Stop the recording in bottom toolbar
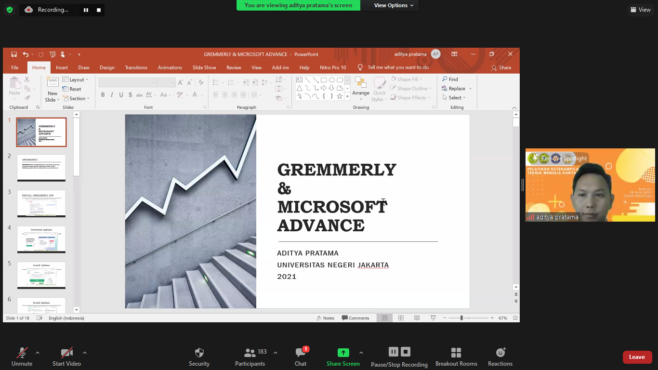 [x=406, y=352]
